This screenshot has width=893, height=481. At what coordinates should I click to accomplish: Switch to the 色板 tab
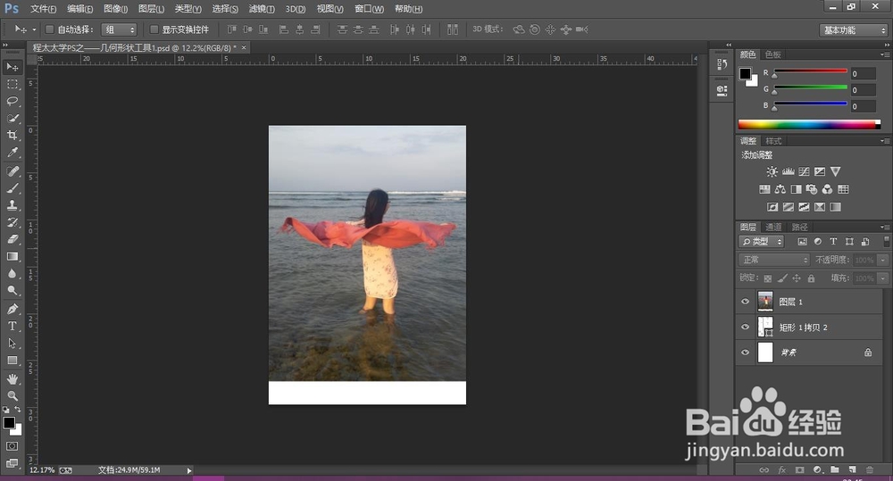(772, 54)
